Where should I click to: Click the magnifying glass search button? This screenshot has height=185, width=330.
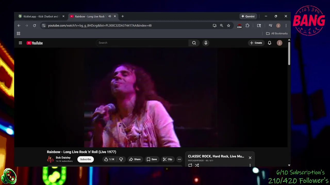tap(194, 43)
